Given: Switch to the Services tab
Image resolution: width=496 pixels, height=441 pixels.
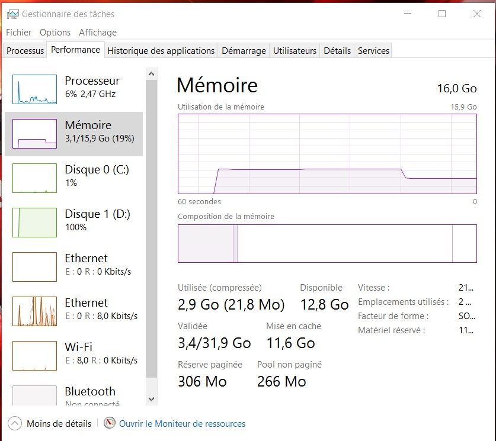Looking at the screenshot, I should (373, 50).
